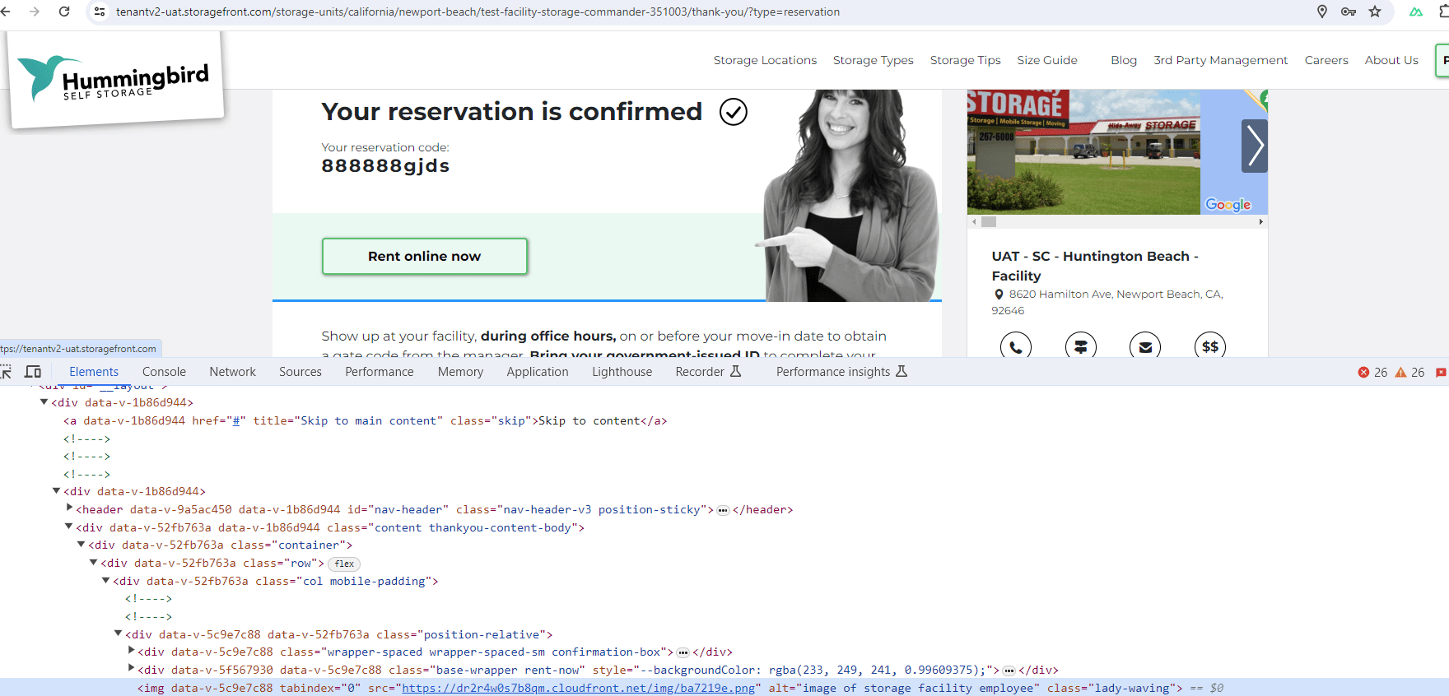The height and width of the screenshot is (696, 1449).
Task: Click the facility street view photo
Action: pos(1083,151)
